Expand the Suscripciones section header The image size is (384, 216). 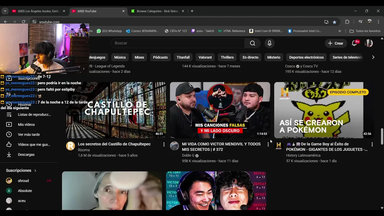pyautogui.click(x=21, y=170)
